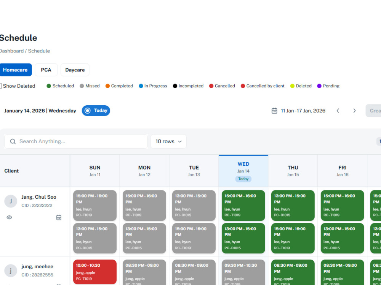Go to next week chevron
The width and height of the screenshot is (381, 285).
click(x=354, y=111)
